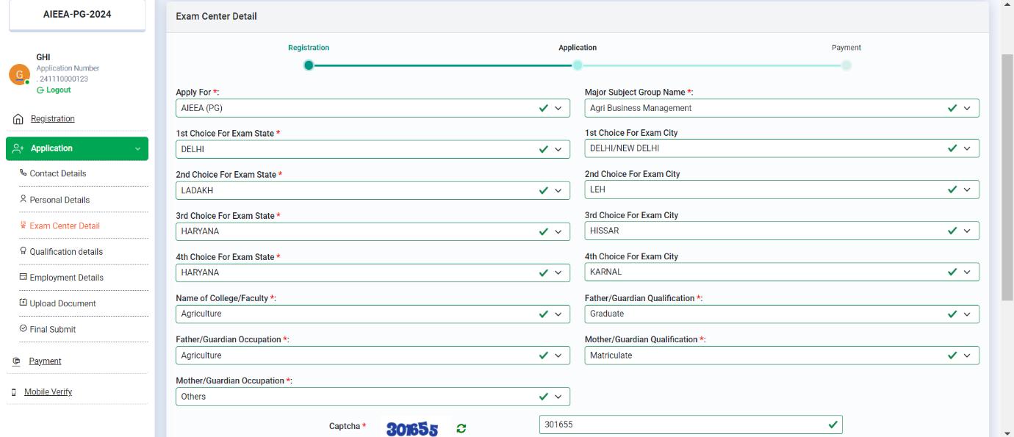The height and width of the screenshot is (437, 1014).
Task: Click the Qualification details icon
Action: point(23,251)
